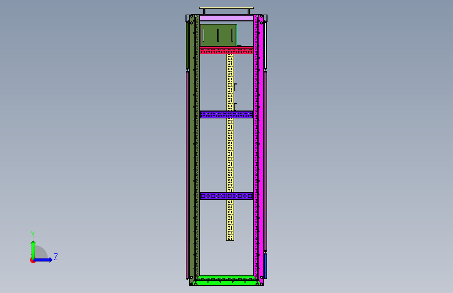Select the dark green box inside the cabinet top
This screenshot has width=453, height=293.
tap(218, 35)
